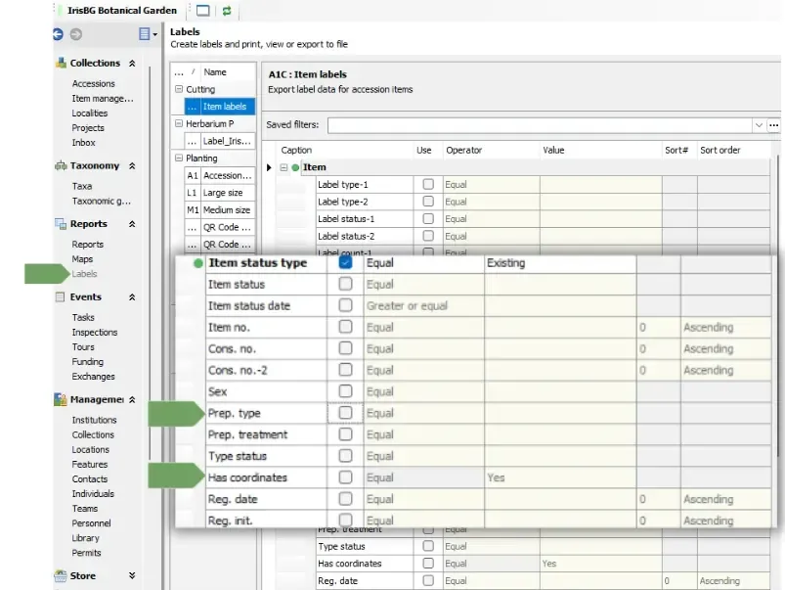Open the Saved filters dropdown
This screenshot has height=590, width=785.
pos(759,125)
